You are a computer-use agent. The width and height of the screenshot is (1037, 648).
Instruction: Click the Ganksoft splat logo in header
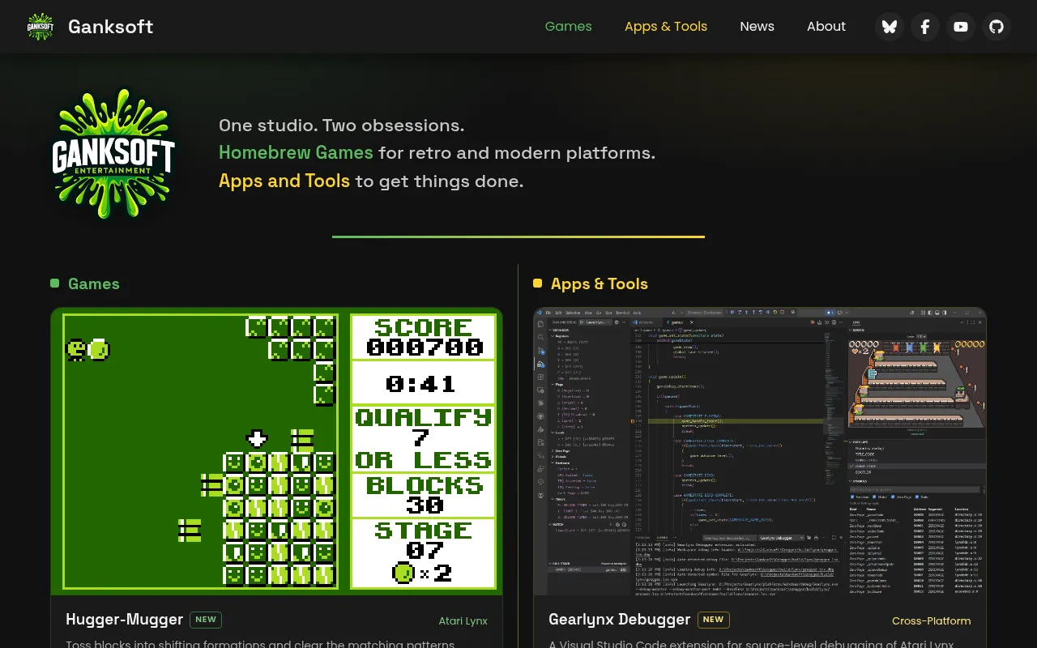(41, 27)
